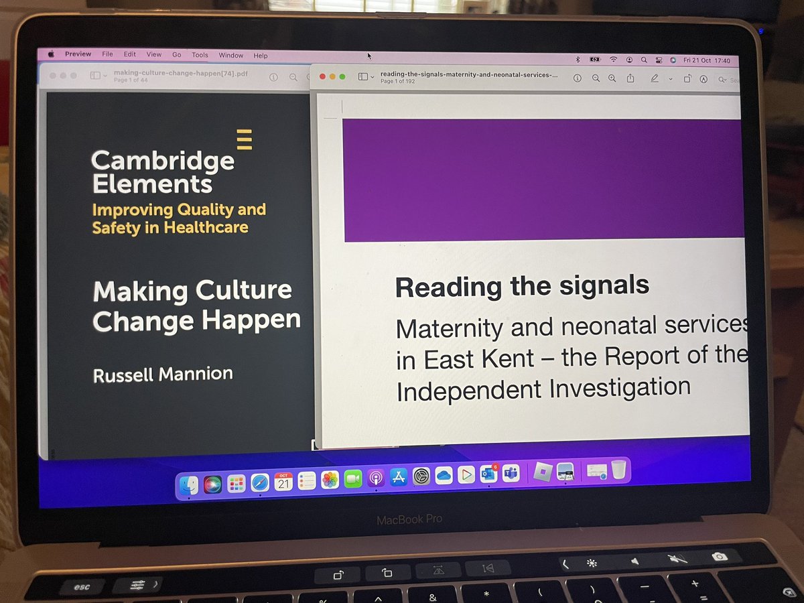
Task: Click the search field in reading-the-signals window
Action: [x=728, y=80]
